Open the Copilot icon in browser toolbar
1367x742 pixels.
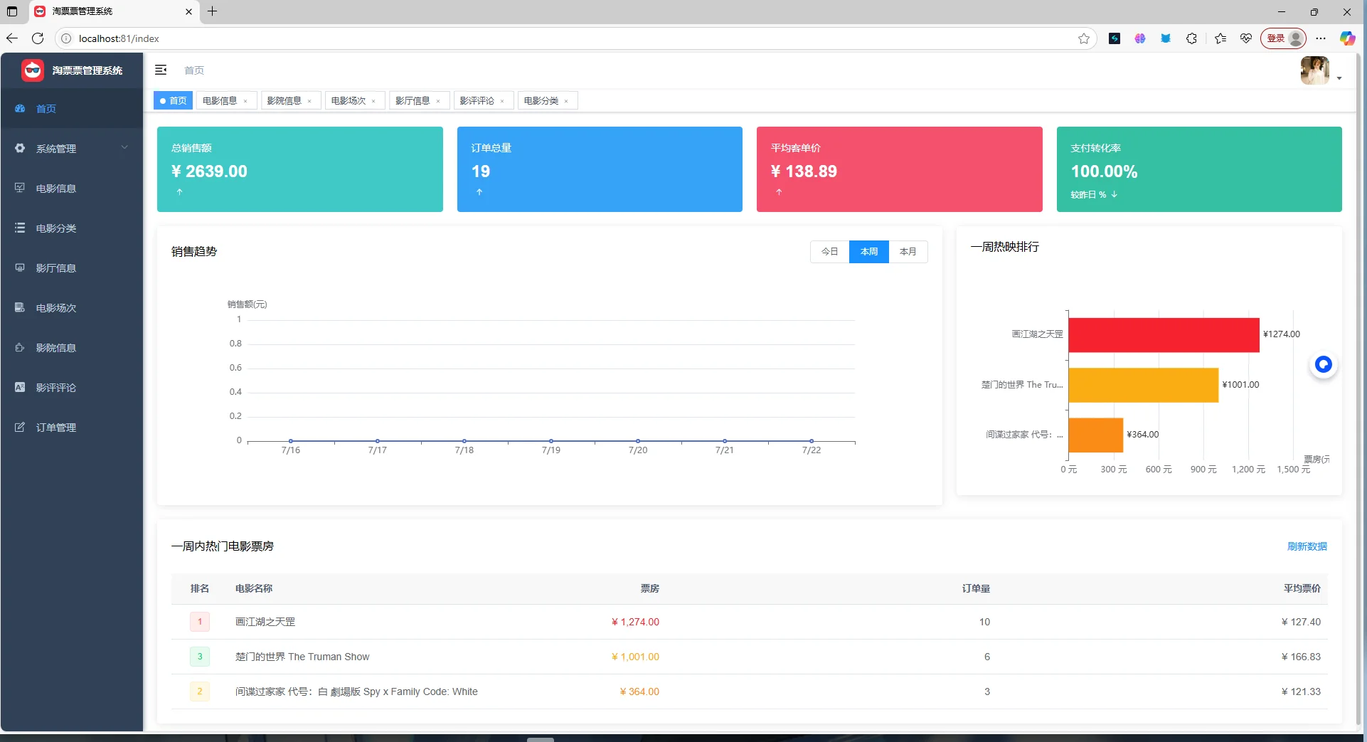[1347, 38]
